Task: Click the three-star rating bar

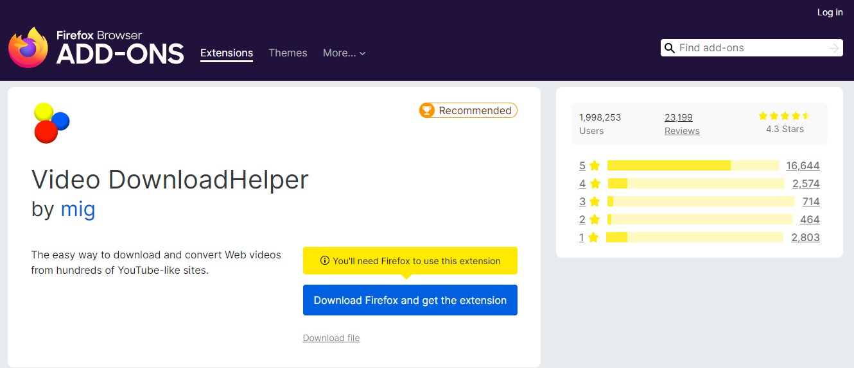Action: 700,201
